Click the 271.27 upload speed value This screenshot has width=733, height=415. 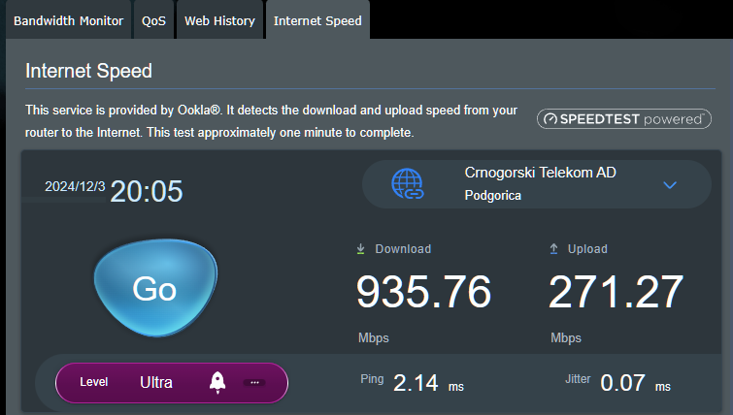pyautogui.click(x=616, y=292)
